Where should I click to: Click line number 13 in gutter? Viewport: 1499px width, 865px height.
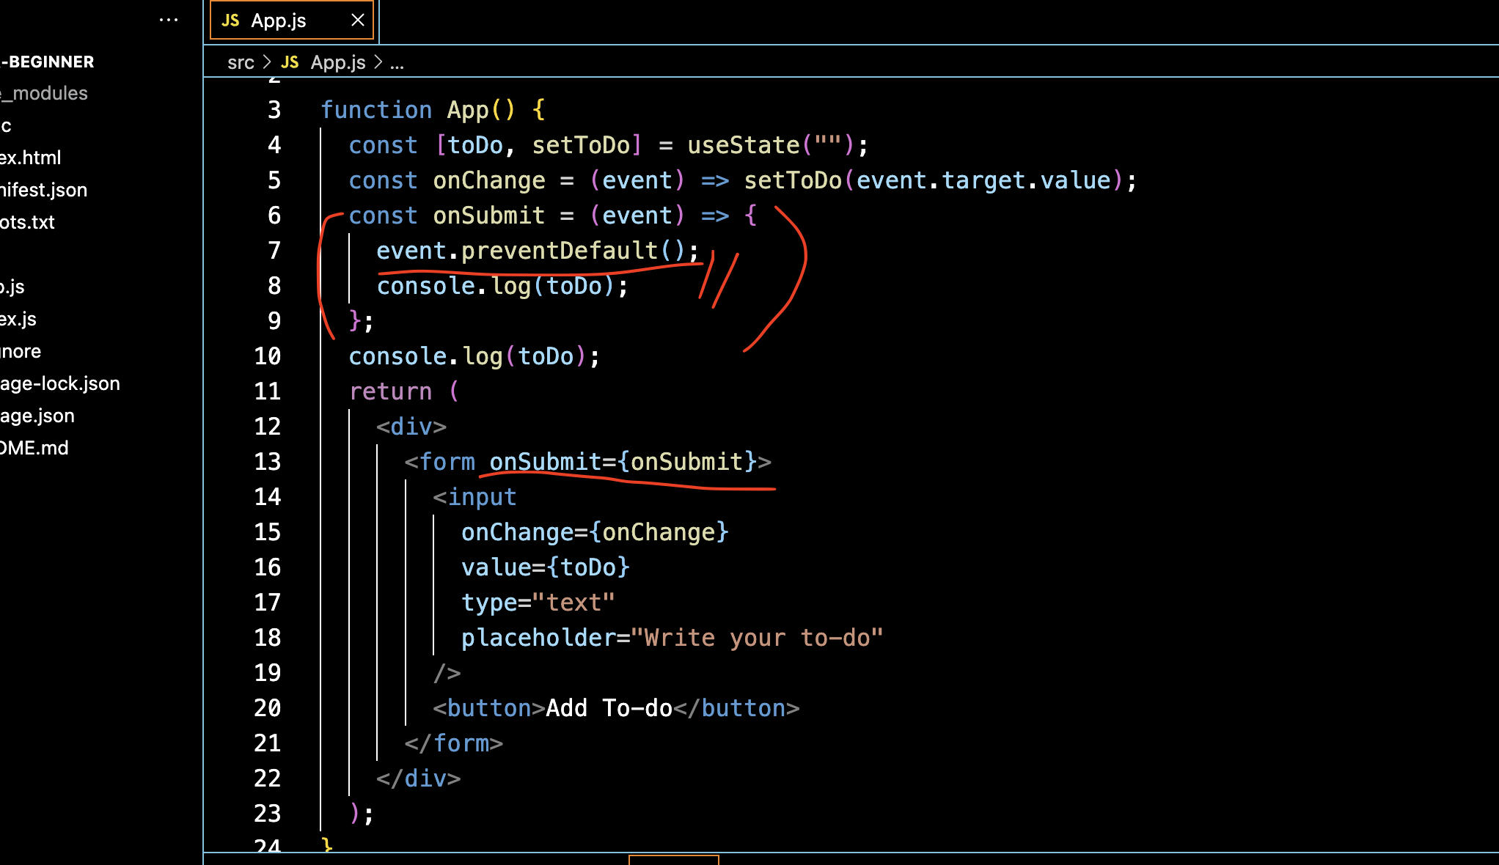pos(267,462)
